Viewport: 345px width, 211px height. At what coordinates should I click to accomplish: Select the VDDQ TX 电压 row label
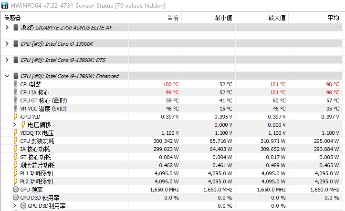(x=37, y=133)
